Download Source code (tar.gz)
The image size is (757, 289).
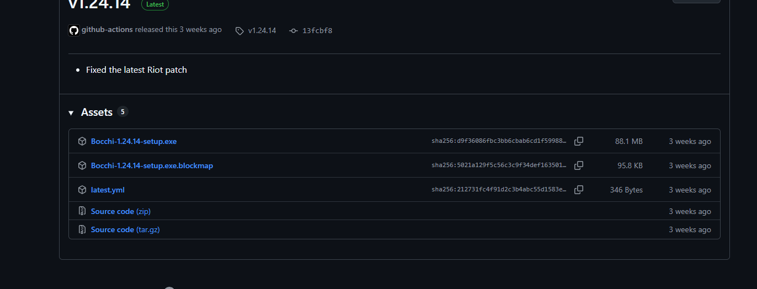pos(125,229)
